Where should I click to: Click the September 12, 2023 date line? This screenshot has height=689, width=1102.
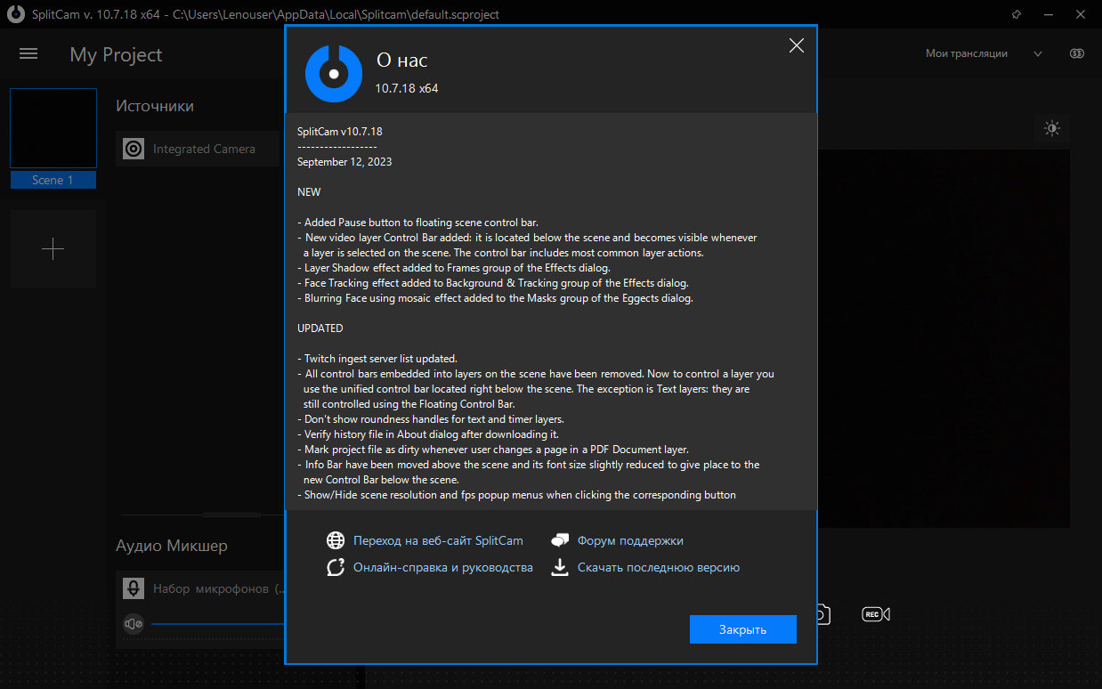(344, 162)
